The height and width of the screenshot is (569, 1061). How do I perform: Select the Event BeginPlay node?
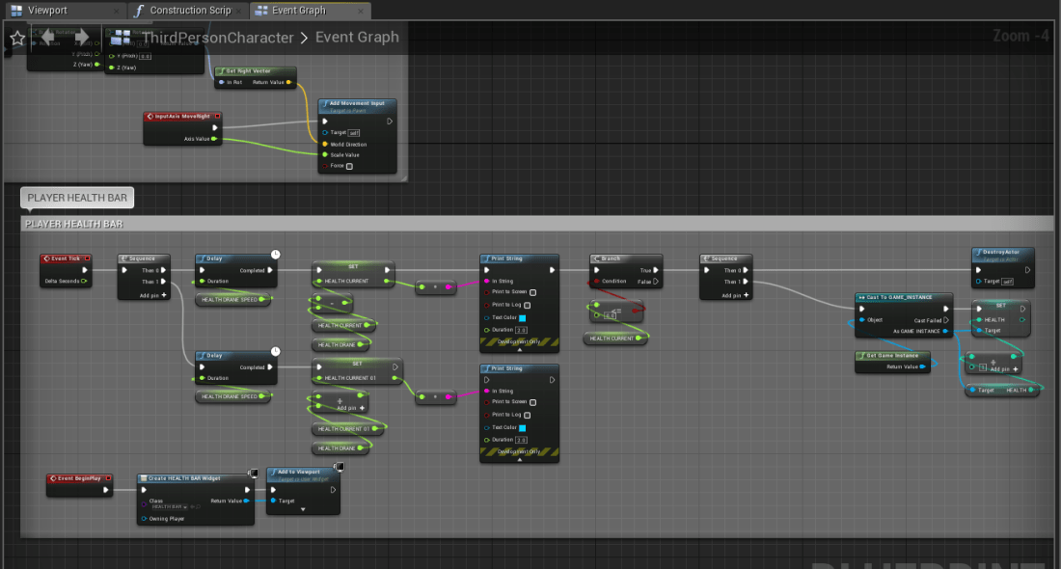(x=77, y=478)
